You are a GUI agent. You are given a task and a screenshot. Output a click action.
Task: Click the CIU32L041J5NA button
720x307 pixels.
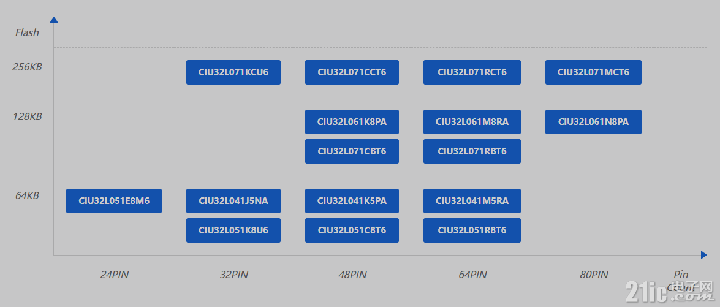[x=233, y=200]
